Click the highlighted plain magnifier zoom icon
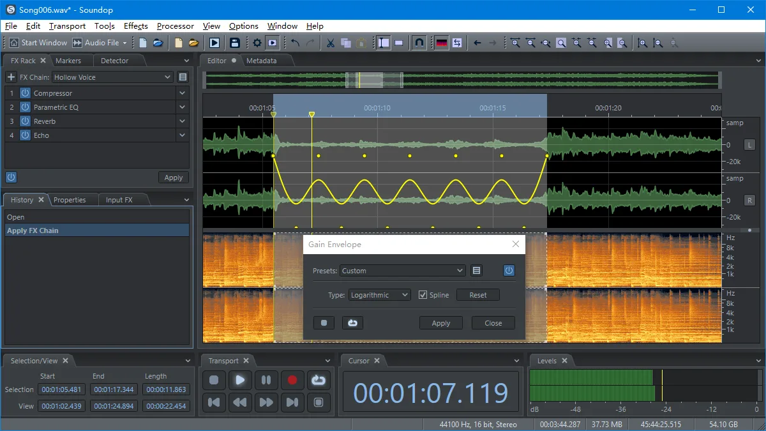The height and width of the screenshot is (431, 766). click(x=561, y=43)
